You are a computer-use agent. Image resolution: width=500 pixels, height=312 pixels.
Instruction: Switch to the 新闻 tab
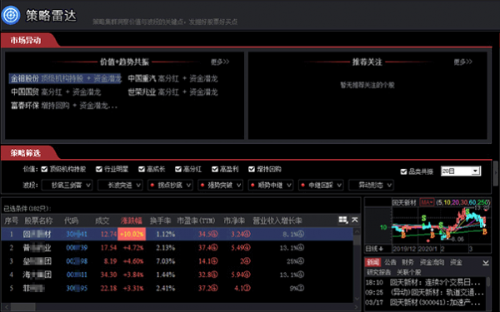[372, 262]
